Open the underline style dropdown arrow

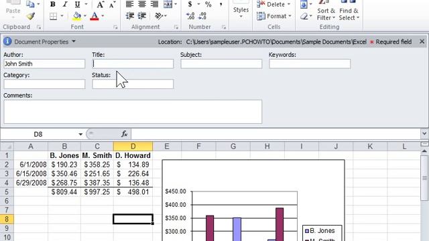coord(86,4)
